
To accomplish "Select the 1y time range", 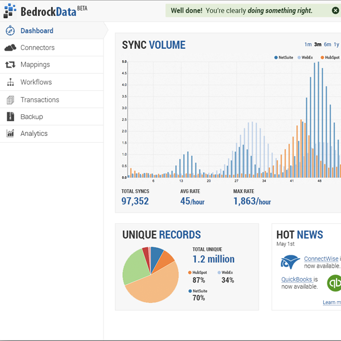I will [336, 44].
